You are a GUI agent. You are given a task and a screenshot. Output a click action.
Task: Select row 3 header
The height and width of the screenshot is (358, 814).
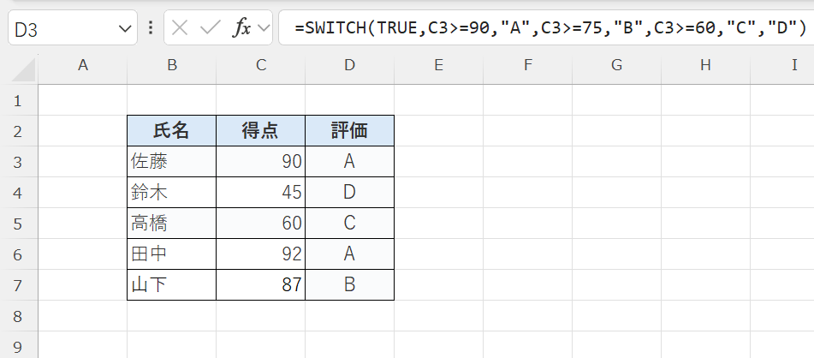(x=19, y=162)
